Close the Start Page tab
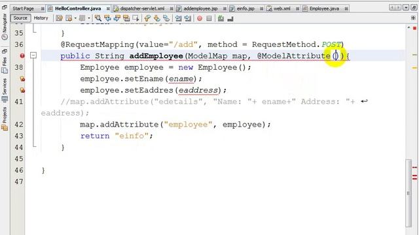 (43, 8)
